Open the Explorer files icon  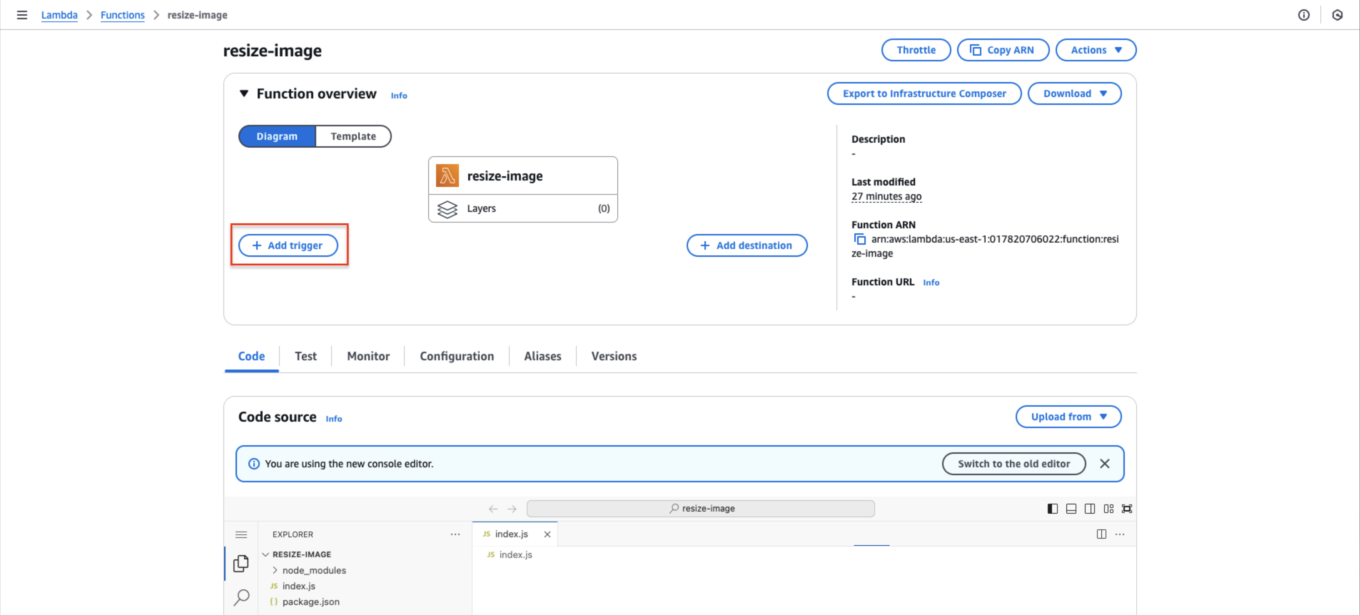point(241,563)
